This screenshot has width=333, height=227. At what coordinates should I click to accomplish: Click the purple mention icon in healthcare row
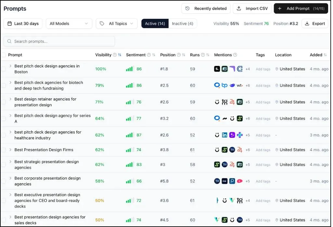click(x=232, y=135)
